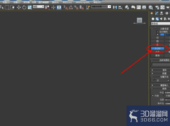Screen dimensions: 170x126
Task: Click the Use Pivot Point Center icon
Action: [x=47, y=7]
